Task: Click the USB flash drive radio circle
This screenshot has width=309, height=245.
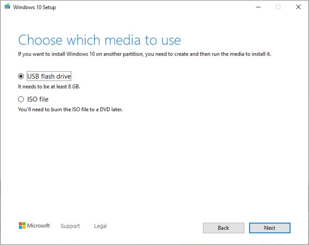Action: [21, 76]
